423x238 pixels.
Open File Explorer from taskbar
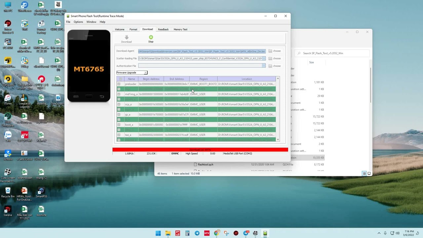[x=168, y=233]
